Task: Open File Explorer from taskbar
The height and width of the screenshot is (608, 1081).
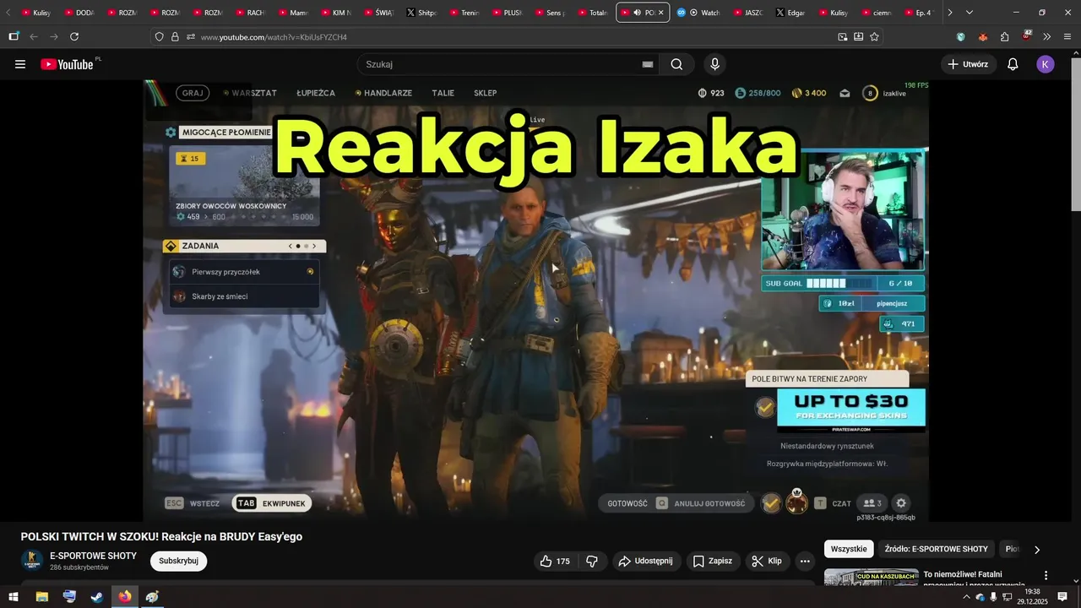Action: coord(41,597)
